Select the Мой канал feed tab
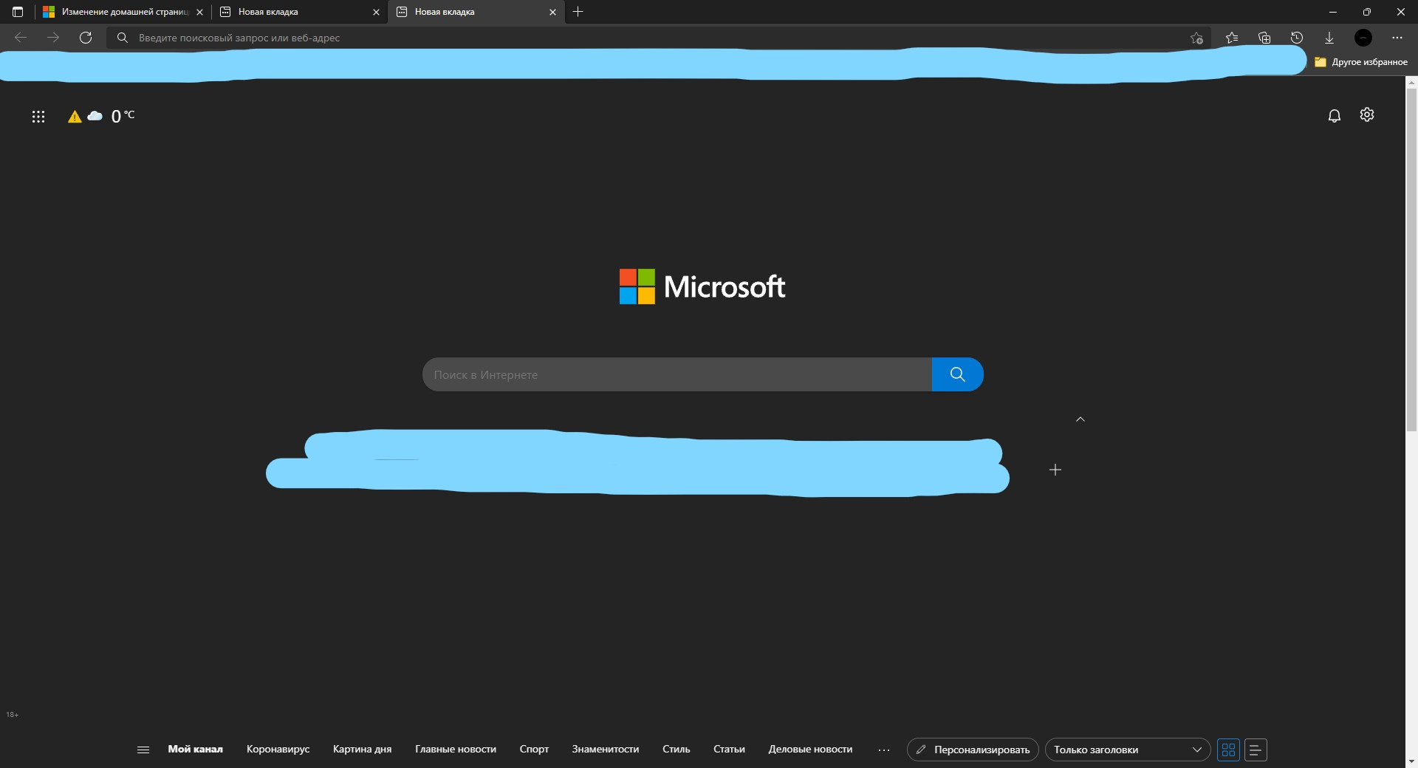 pos(195,749)
